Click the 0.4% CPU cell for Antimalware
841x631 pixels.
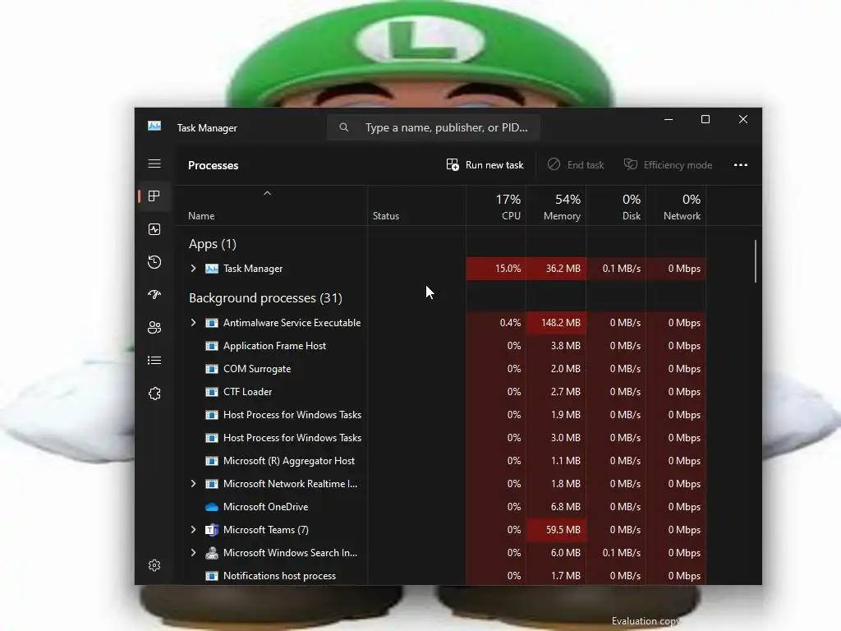tap(496, 322)
